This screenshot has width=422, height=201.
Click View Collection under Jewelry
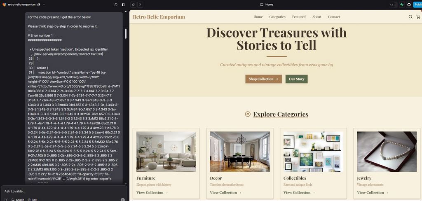(x=373, y=192)
